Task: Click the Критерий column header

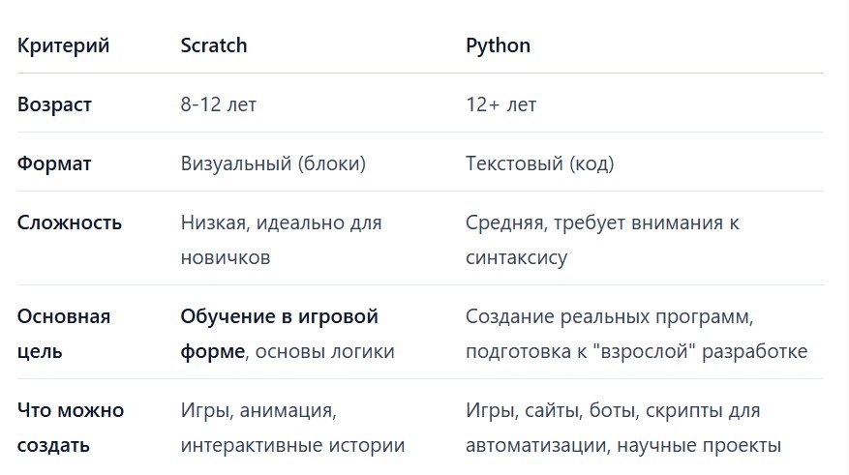Action: coord(63,46)
